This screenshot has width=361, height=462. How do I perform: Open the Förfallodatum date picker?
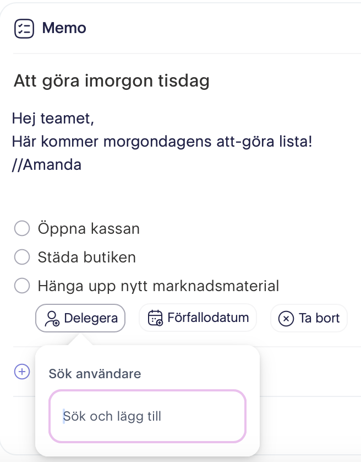(x=198, y=318)
